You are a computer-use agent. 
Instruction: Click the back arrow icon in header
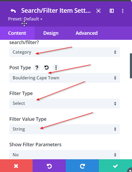[13, 11]
